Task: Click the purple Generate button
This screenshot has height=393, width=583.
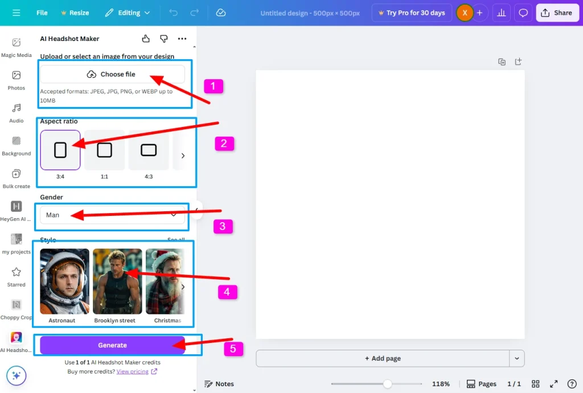Action: click(112, 345)
